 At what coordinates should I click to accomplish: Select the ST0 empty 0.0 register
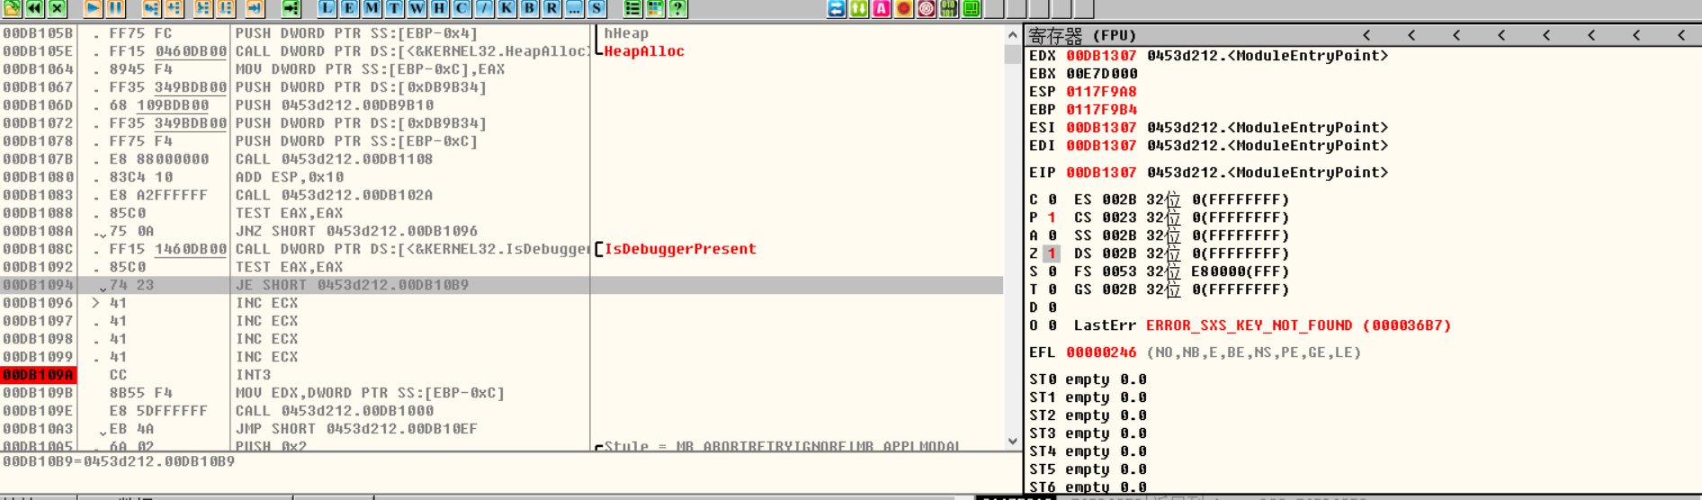1089,379
